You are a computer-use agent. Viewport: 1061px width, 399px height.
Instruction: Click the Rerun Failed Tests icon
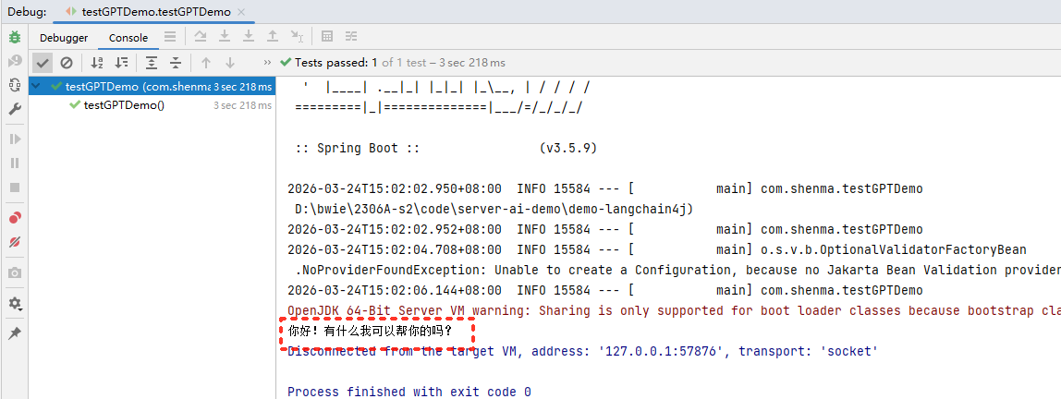pos(15,61)
